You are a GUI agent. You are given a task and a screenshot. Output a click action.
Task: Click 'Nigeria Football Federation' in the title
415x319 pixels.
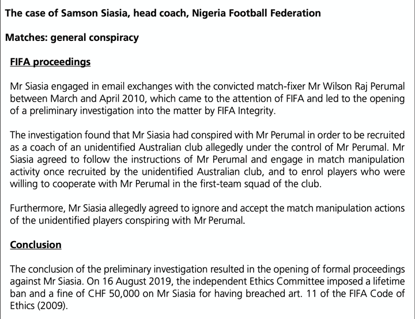256,13
